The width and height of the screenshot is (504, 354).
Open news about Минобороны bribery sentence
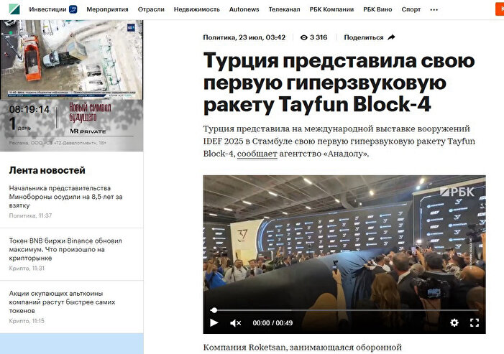65,197
